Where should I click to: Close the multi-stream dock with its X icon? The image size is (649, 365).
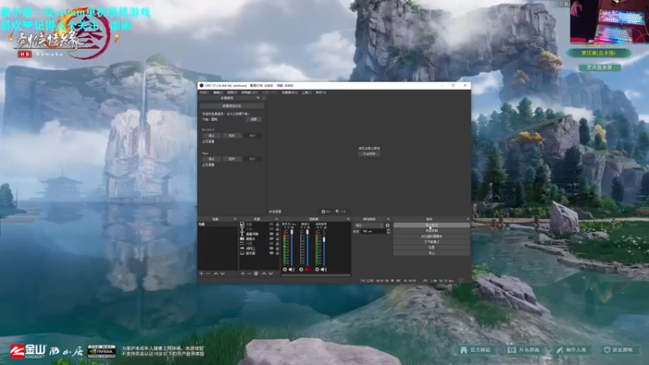[x=264, y=98]
